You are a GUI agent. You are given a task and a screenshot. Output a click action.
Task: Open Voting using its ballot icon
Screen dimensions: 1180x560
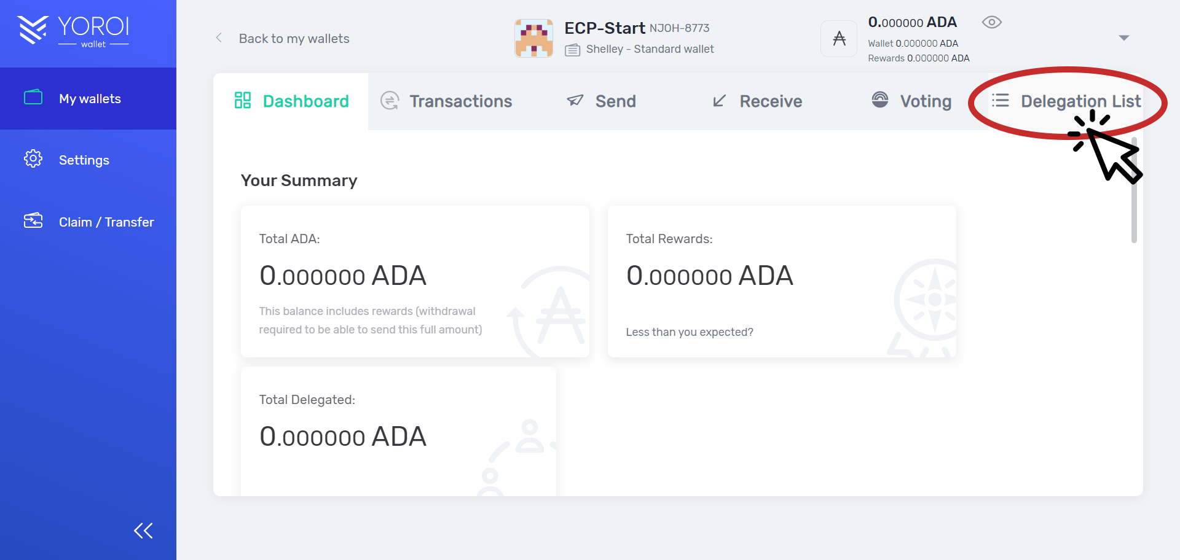tap(880, 100)
